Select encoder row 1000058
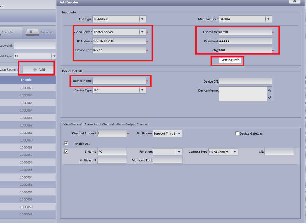Viewport: 306px width, 223px height. (26, 147)
